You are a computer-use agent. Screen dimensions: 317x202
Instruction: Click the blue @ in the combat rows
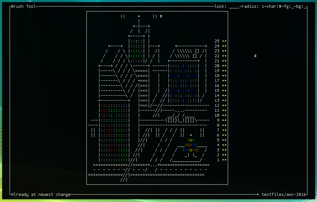pos(193,145)
